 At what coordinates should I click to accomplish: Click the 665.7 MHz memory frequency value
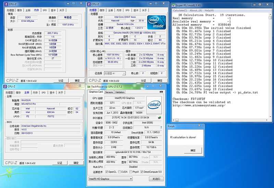coord(53,33)
